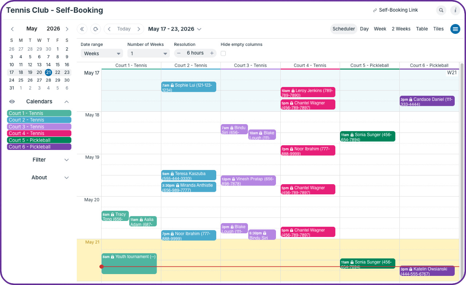This screenshot has width=466, height=285.
Task: Toggle Court 5 - Pickleball calendar
Action: [39, 140]
